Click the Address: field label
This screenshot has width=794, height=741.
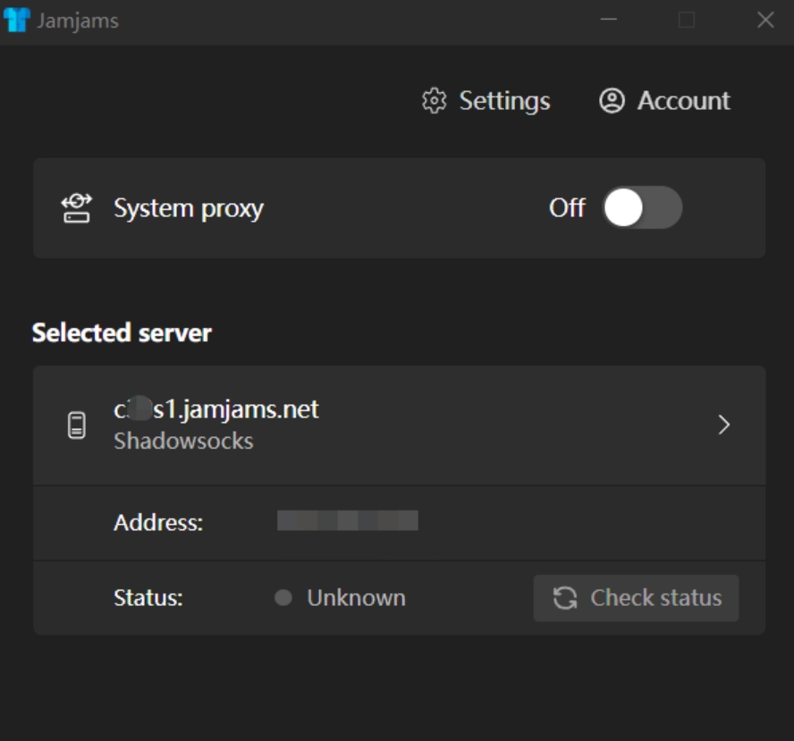(x=158, y=522)
